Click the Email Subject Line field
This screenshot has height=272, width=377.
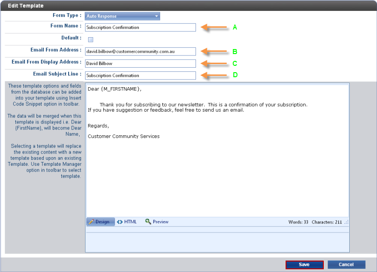[141, 75]
